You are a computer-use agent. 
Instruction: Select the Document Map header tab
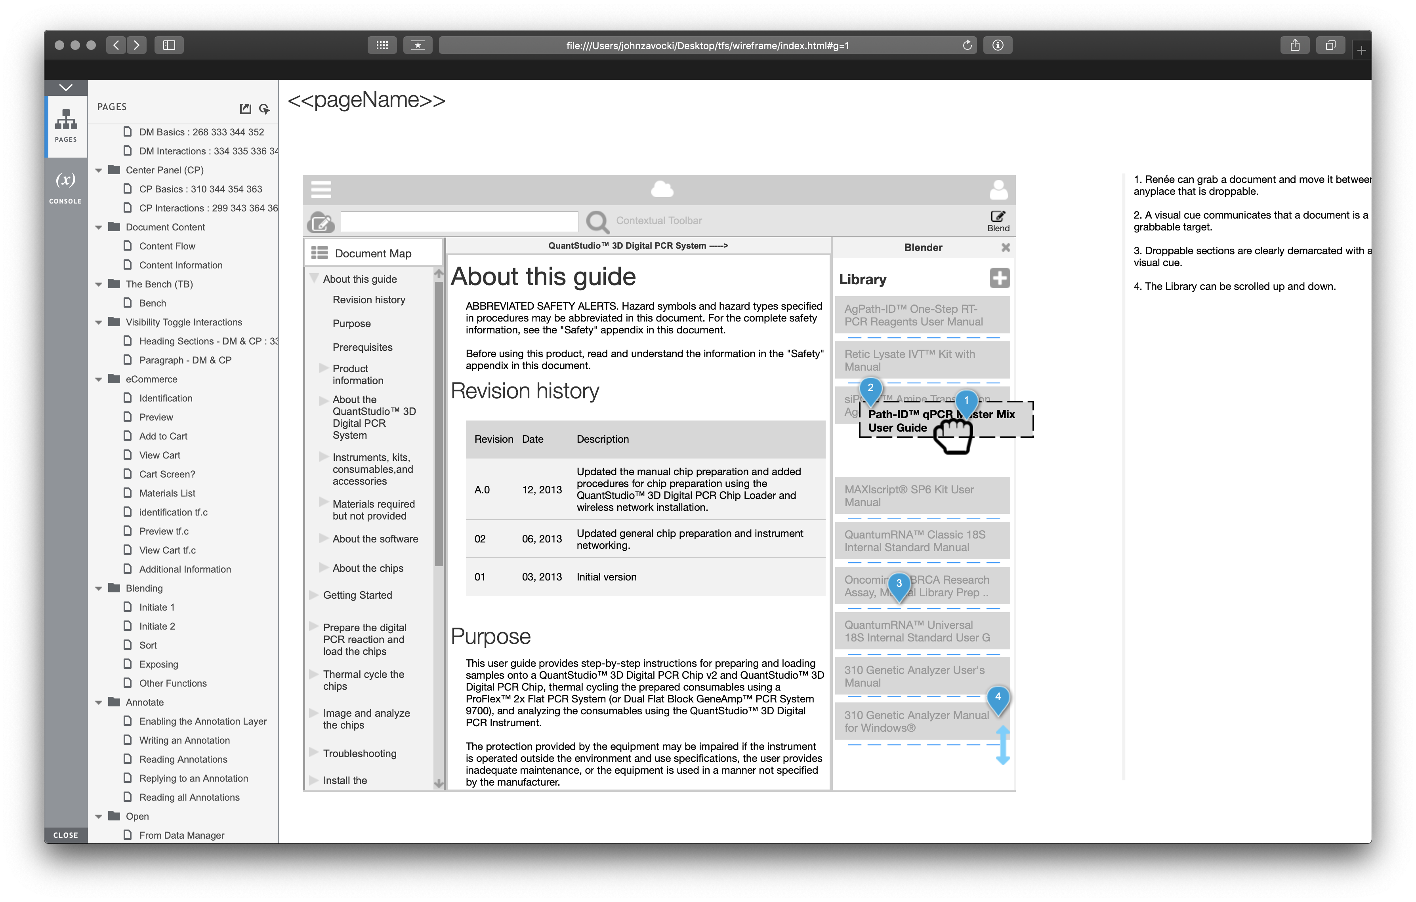click(373, 253)
